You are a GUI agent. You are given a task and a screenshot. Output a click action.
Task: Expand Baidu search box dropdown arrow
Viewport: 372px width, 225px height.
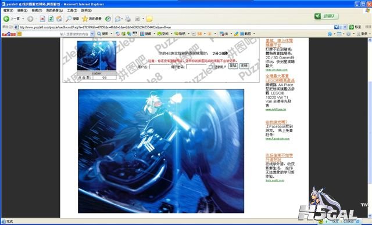pos(92,34)
